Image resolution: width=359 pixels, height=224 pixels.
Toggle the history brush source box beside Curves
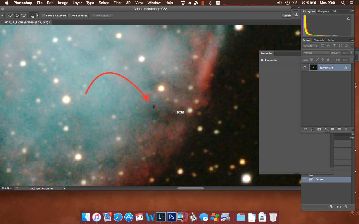(304, 179)
